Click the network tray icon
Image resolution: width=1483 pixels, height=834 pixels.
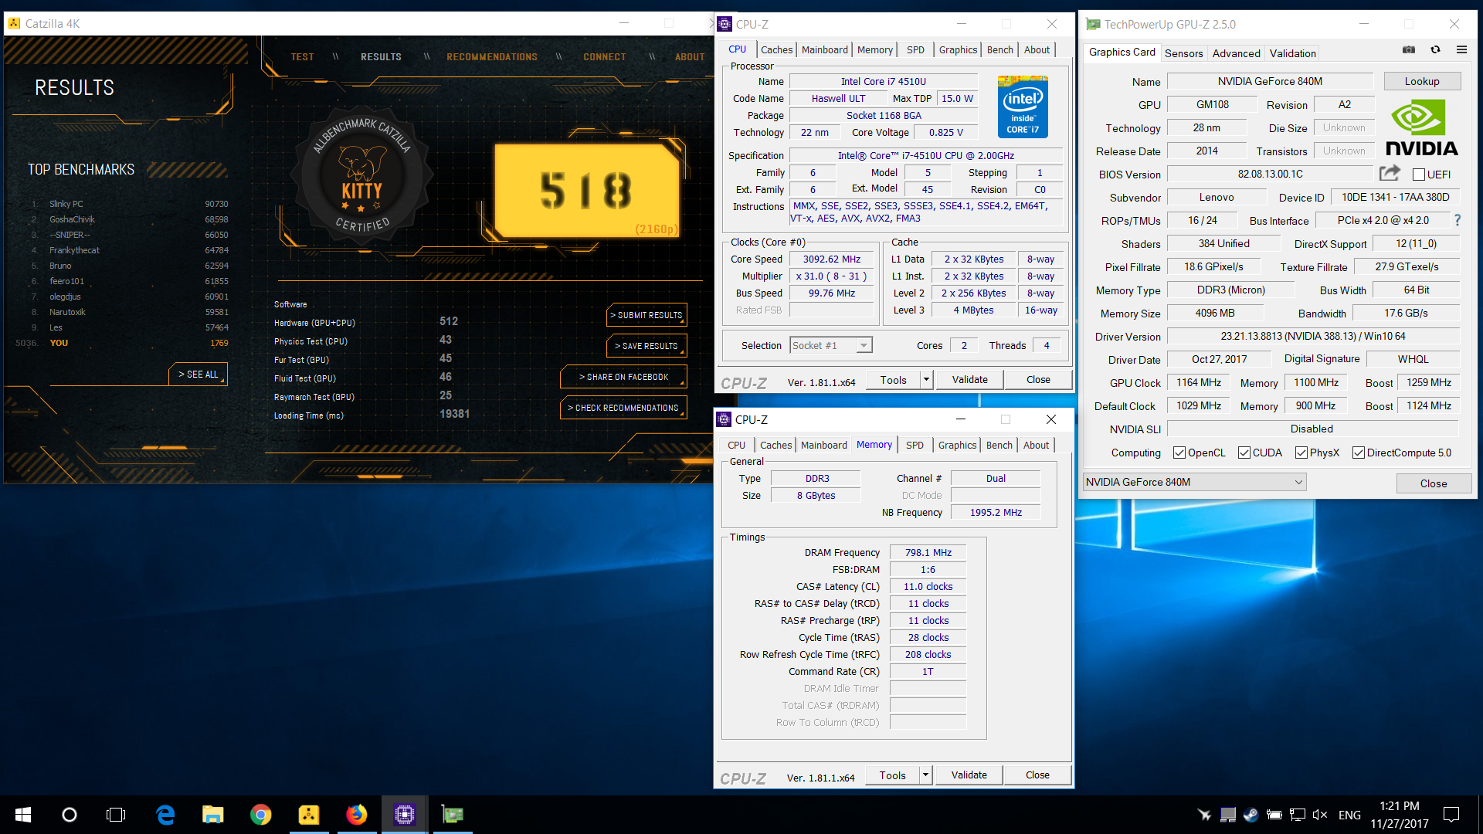coord(1298,815)
